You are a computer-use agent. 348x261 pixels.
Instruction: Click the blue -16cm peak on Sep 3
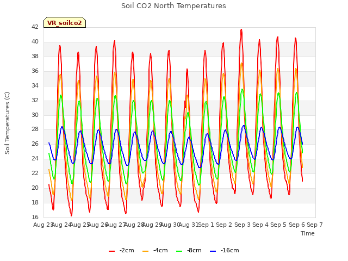click(244, 126)
